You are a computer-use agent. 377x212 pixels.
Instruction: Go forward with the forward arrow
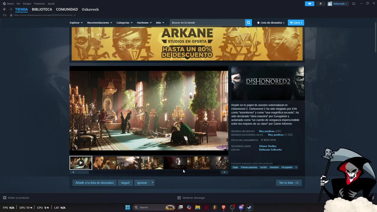[x=11, y=9]
